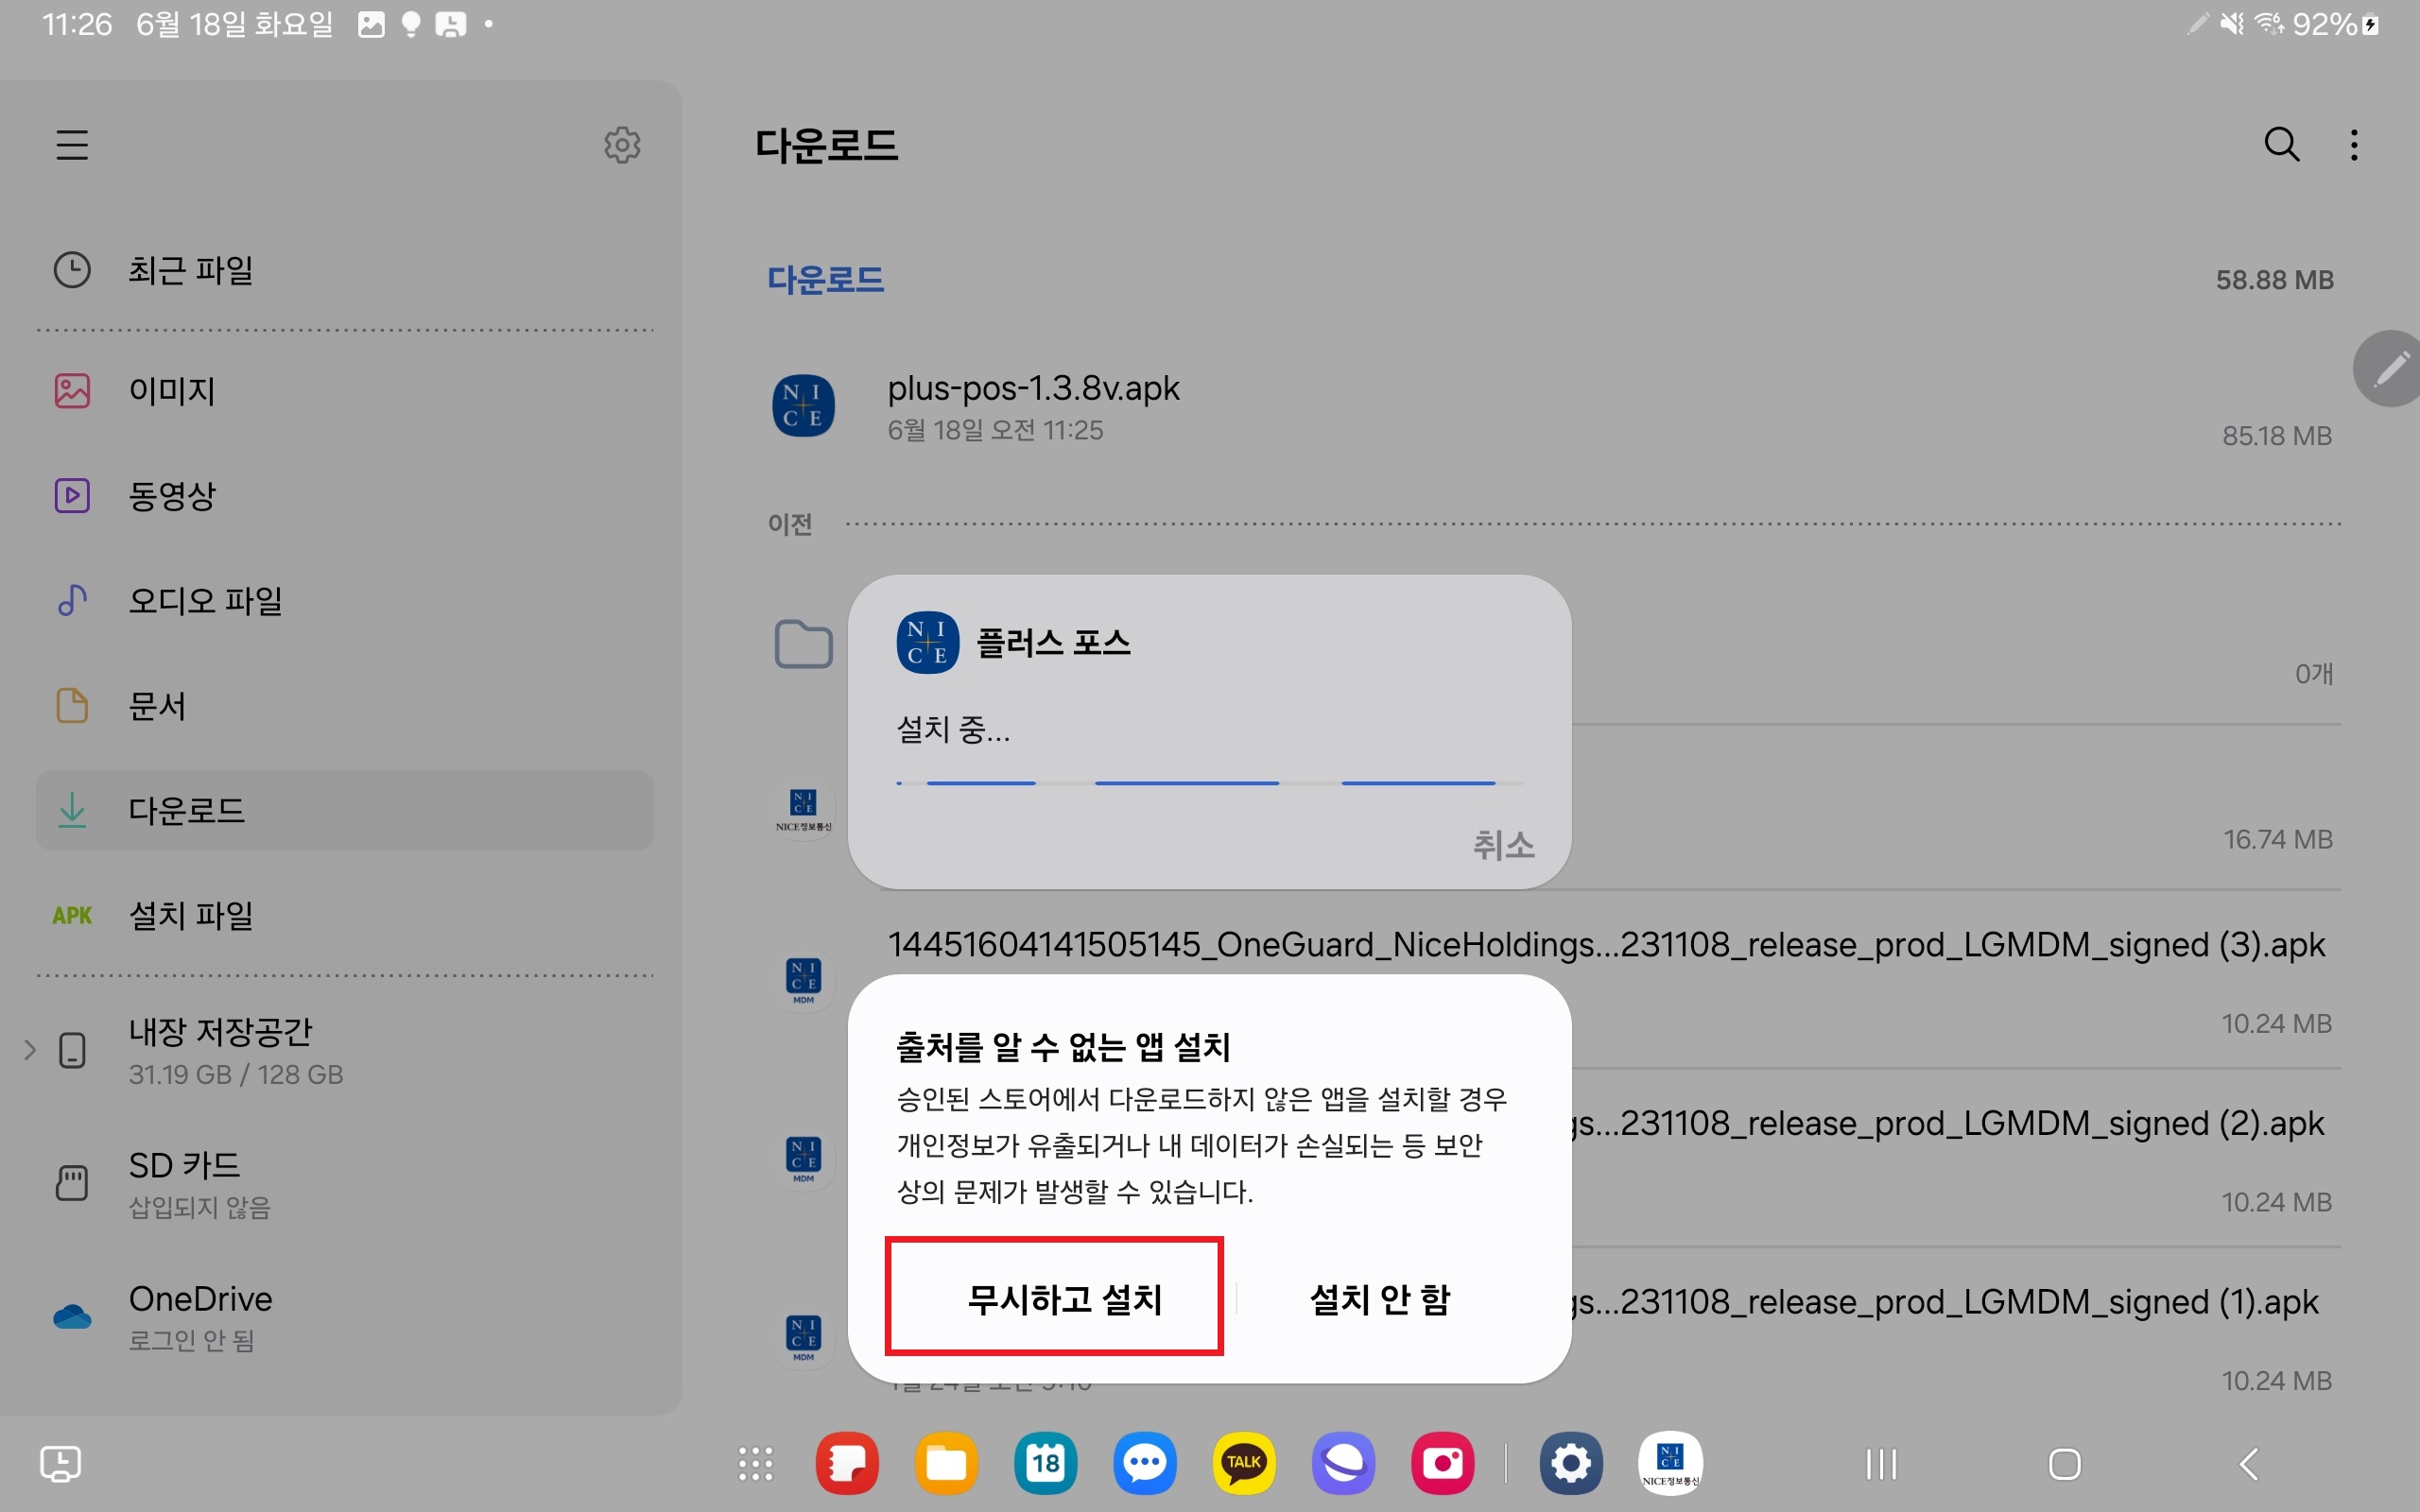Open KakaoTalk from the taskbar
The height and width of the screenshot is (1512, 2420).
tap(1243, 1463)
